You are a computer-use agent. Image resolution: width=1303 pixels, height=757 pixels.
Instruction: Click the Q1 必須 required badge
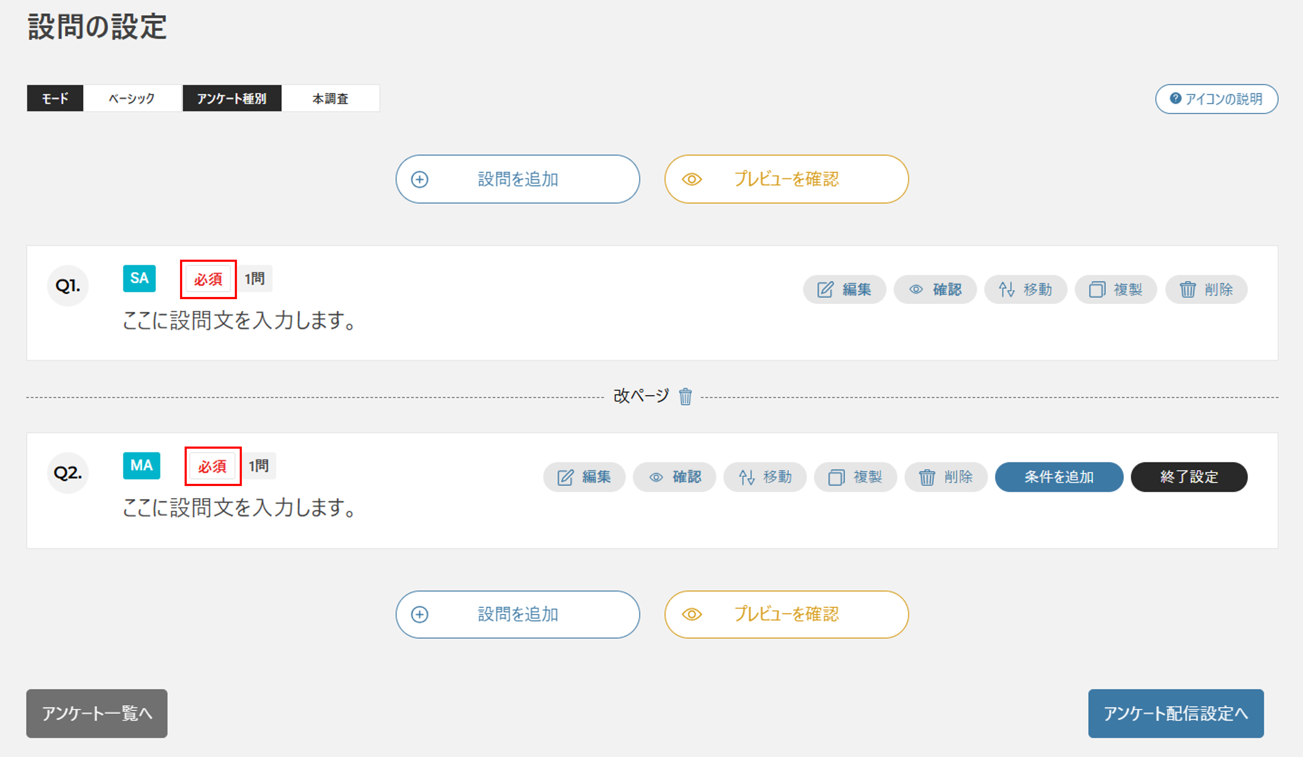coord(208,280)
